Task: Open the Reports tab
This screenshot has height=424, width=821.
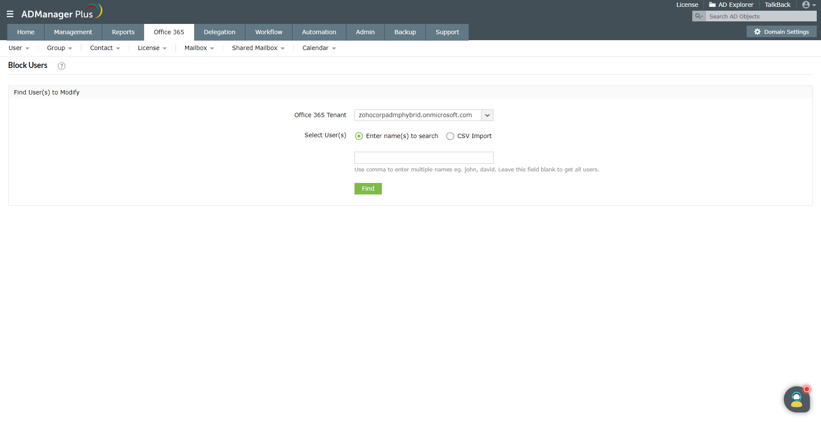Action: (123, 32)
